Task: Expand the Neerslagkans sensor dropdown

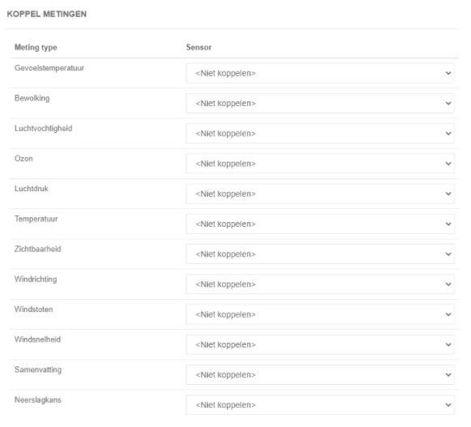Action: (320, 405)
